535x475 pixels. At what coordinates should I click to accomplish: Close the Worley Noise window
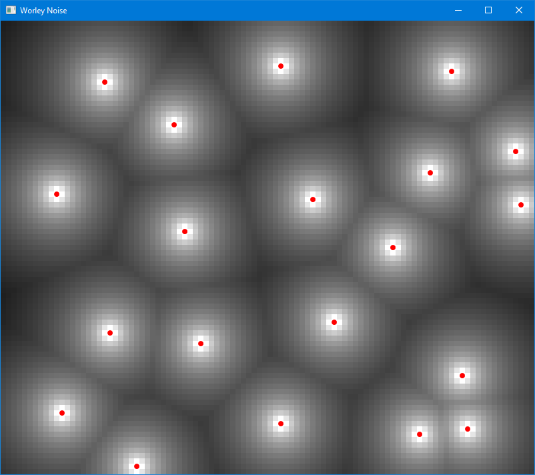click(x=518, y=10)
